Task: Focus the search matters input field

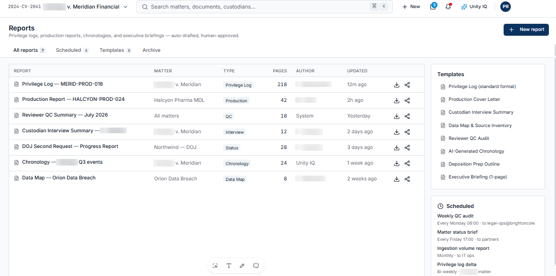Action: tap(265, 7)
